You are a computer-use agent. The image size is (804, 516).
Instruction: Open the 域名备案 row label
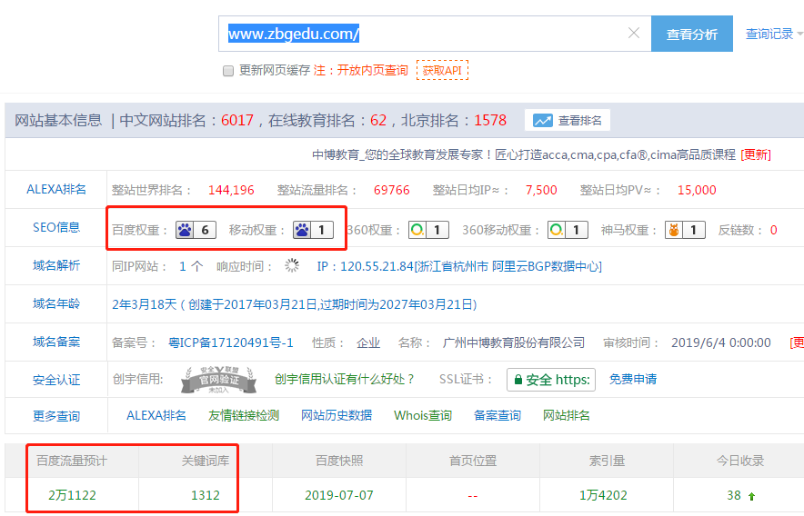point(56,342)
